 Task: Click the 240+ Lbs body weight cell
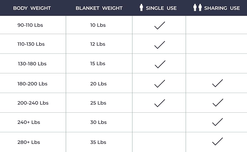click(29, 122)
